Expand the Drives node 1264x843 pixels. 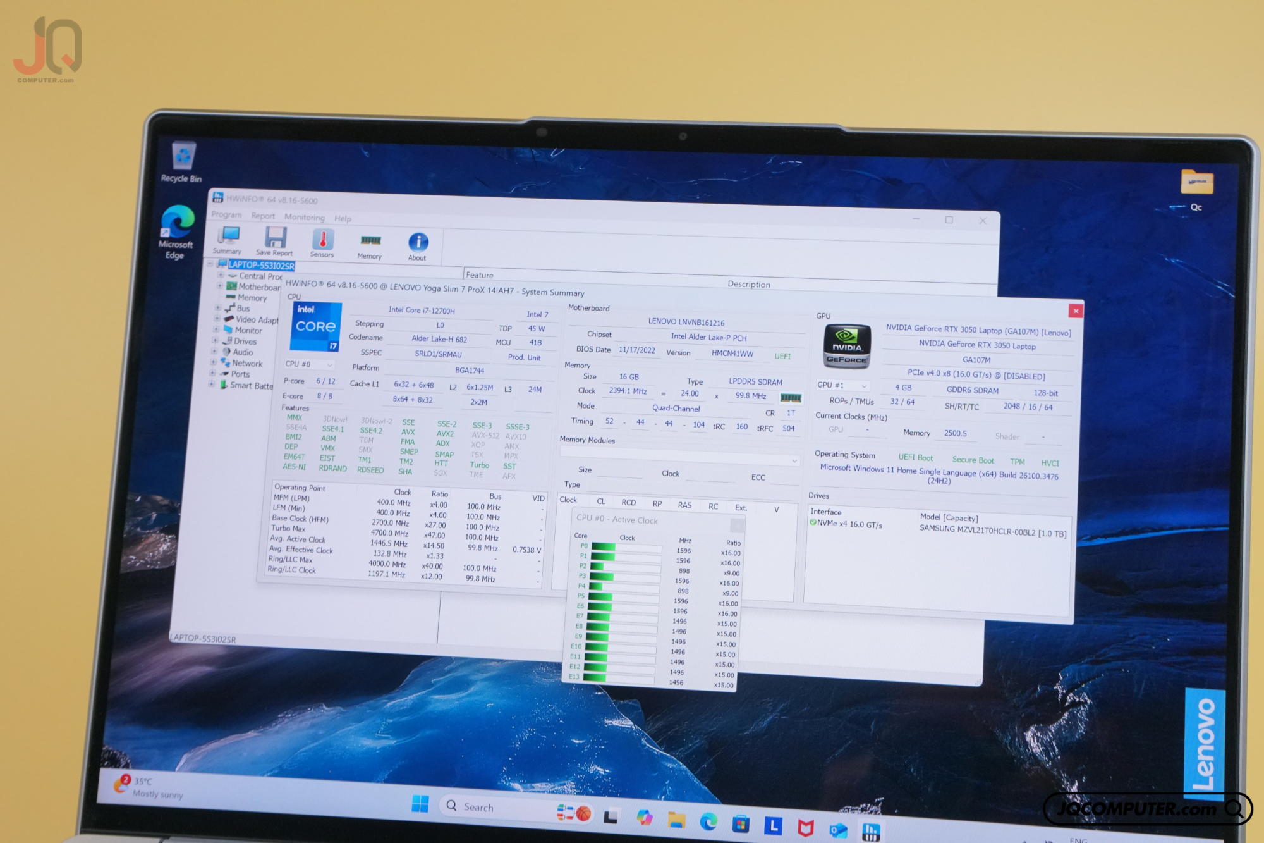[215, 340]
